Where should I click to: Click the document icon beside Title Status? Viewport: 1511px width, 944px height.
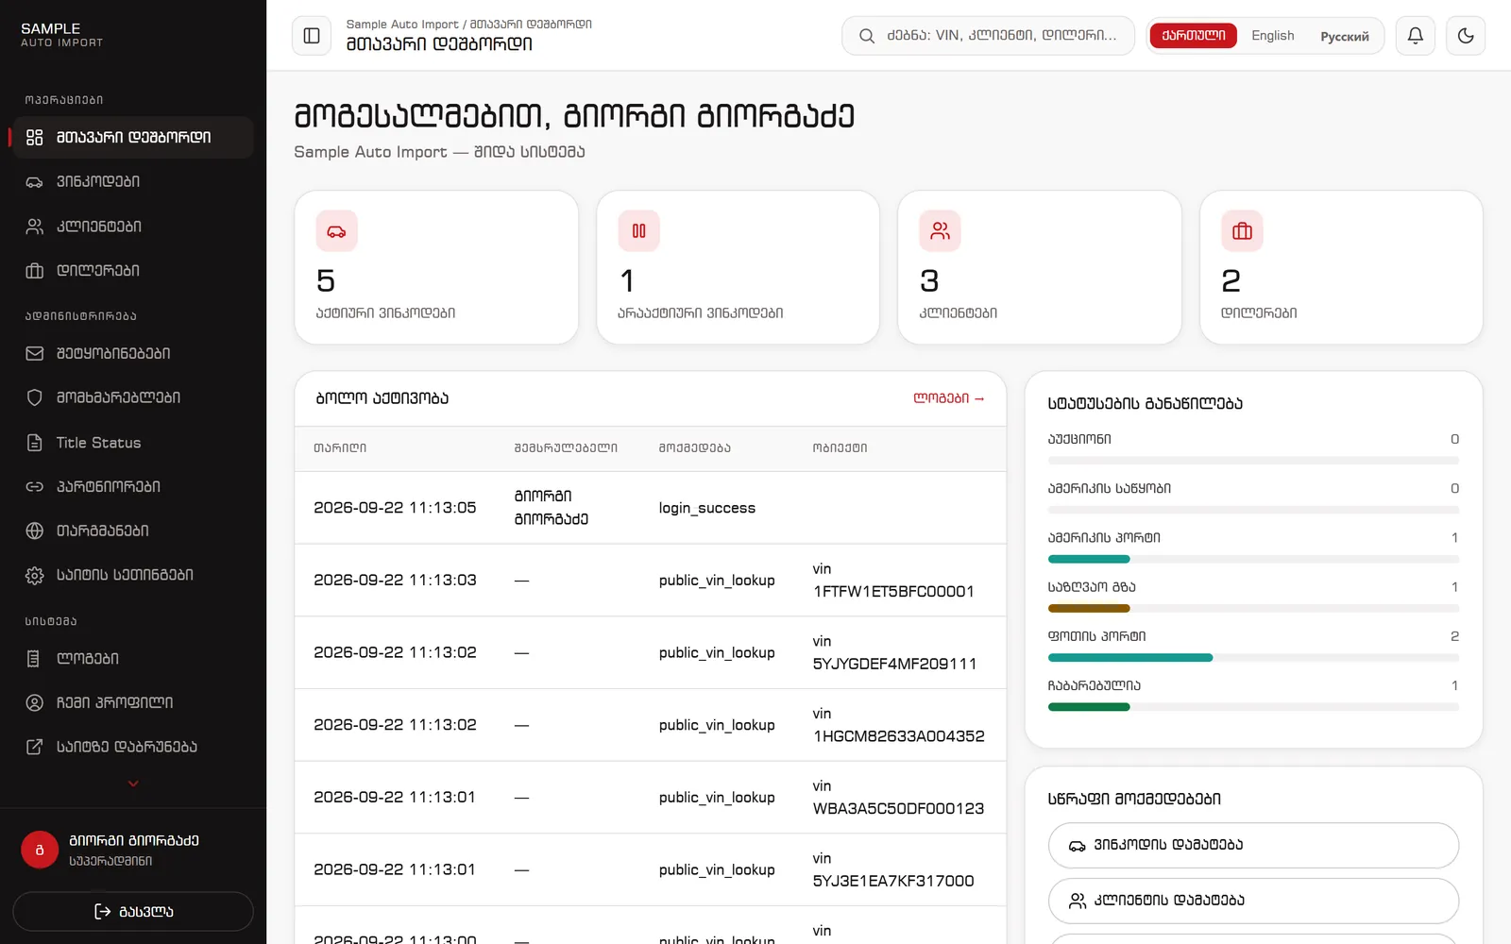click(x=35, y=443)
